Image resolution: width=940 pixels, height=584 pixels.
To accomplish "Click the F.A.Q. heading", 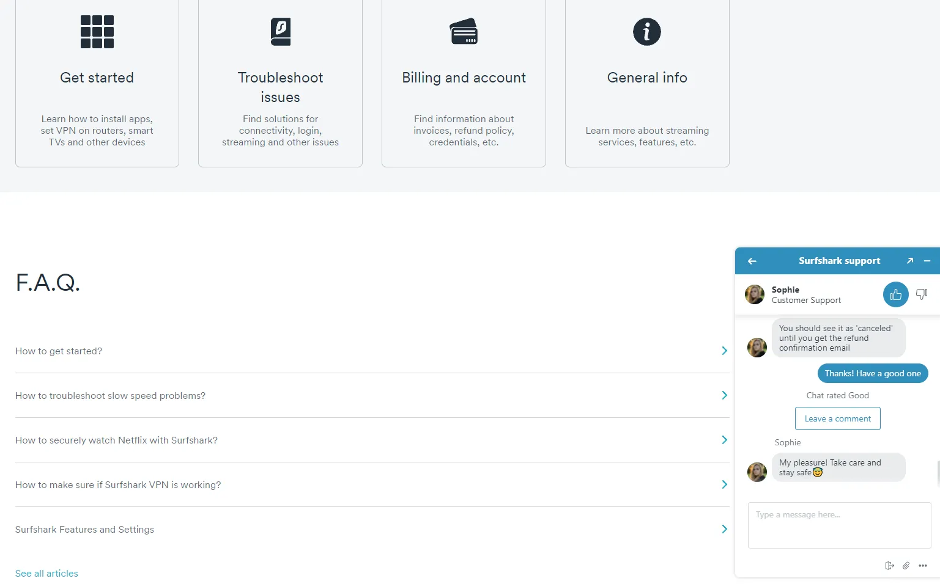I will click(48, 282).
